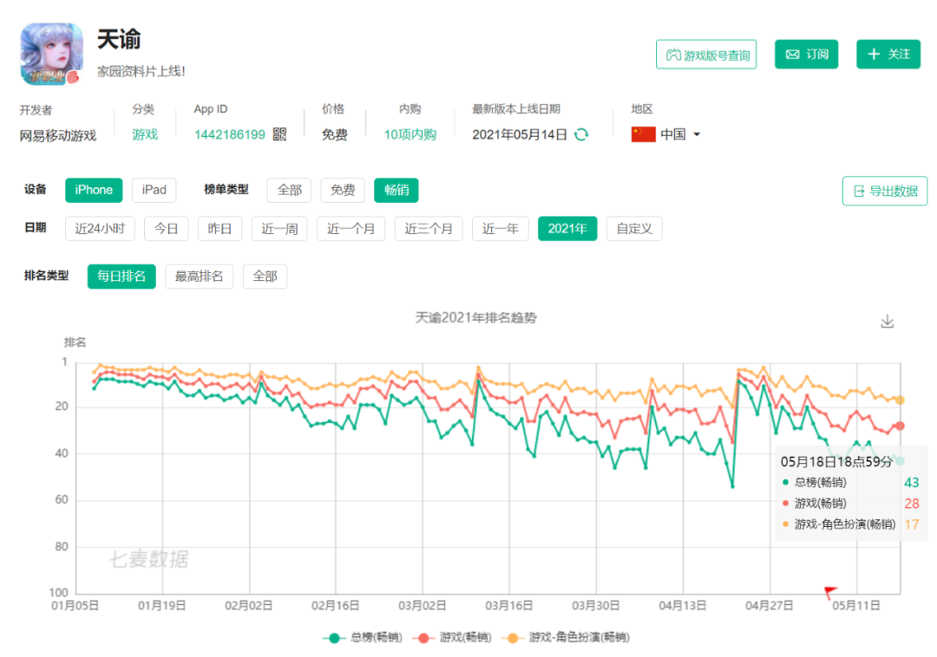Click the refresh icon beside the release date
Screen dimensions: 937x657
580,135
